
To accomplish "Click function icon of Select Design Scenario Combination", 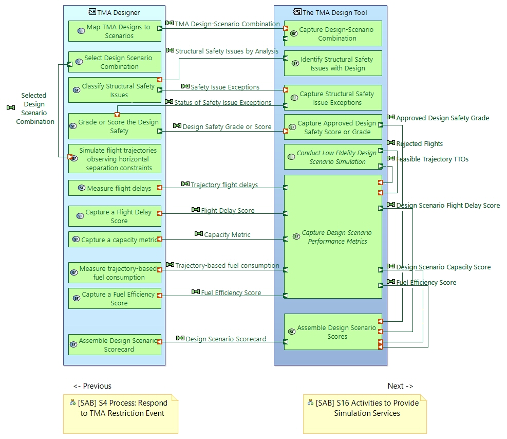I will tap(79, 62).
